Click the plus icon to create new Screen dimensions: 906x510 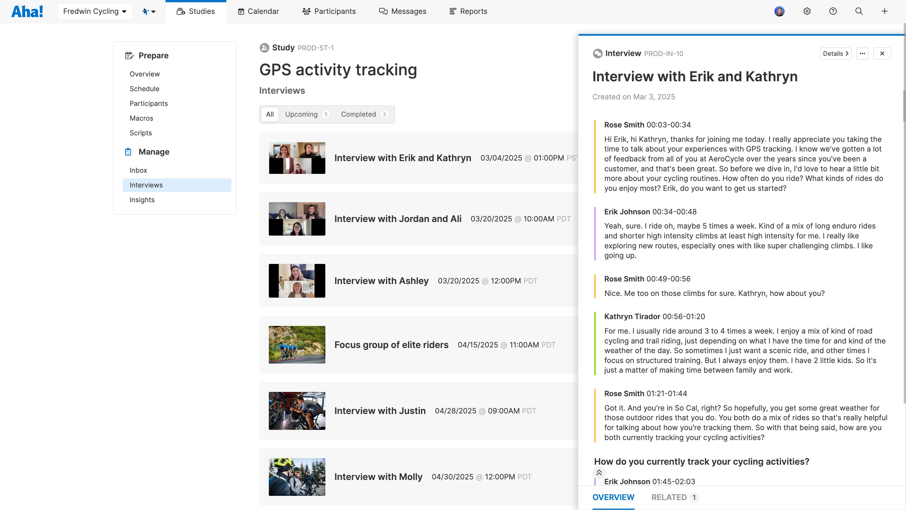(884, 11)
